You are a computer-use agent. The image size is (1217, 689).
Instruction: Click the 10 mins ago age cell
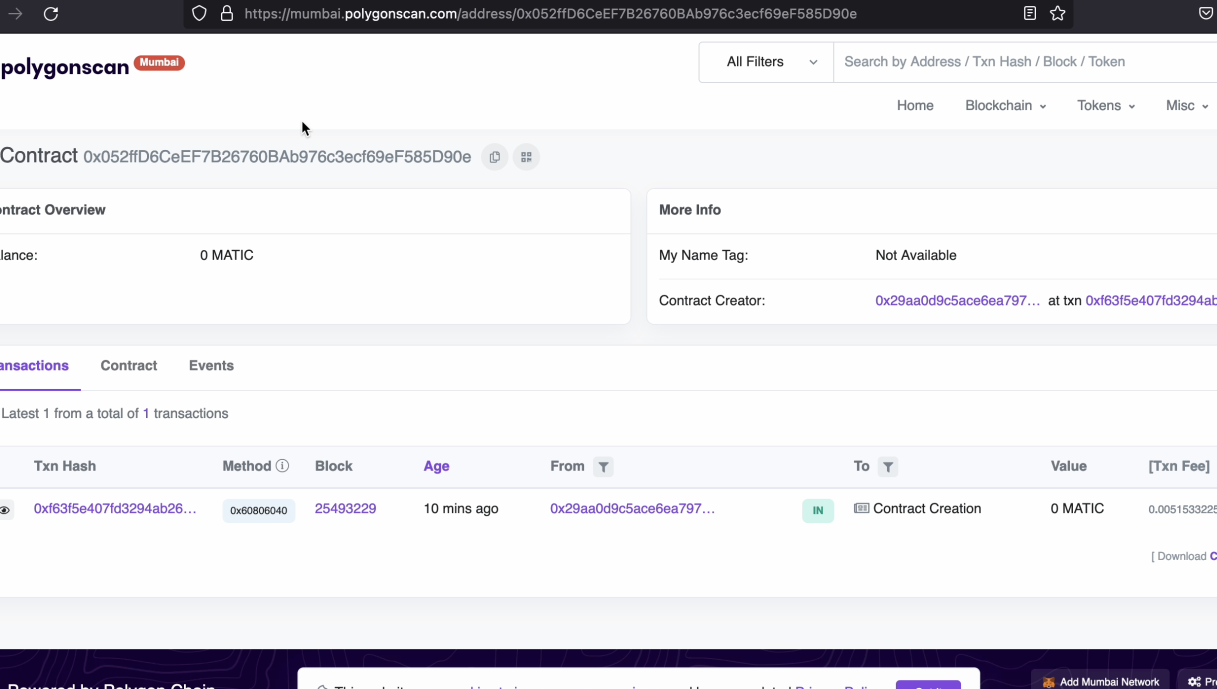(461, 508)
